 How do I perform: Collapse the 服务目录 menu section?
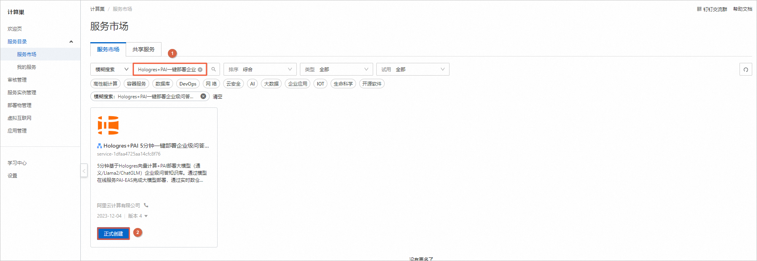(x=71, y=41)
